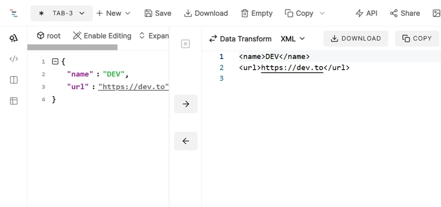Close the transform panel with X icon
Image resolution: width=441 pixels, height=207 pixels.
[185, 44]
